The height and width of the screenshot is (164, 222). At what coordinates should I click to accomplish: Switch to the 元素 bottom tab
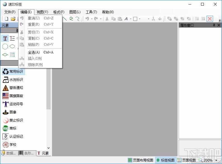(x=43, y=153)
